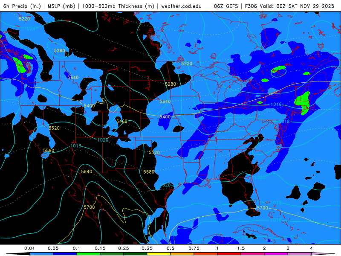This screenshot has height=256, width=341.
Task: Select the yellow 0.35 legend swatch
Action: 159,254
